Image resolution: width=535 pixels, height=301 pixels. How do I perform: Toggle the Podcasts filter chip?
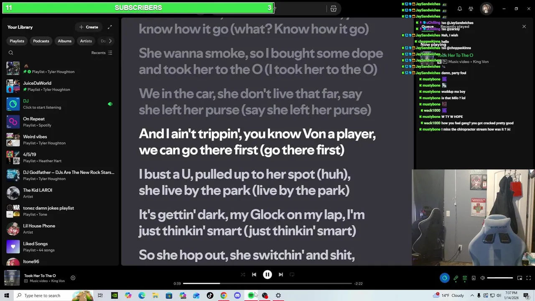tap(41, 41)
